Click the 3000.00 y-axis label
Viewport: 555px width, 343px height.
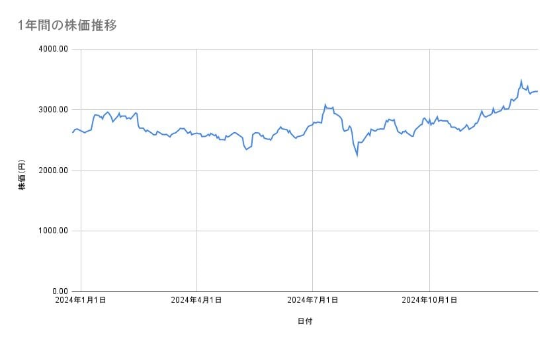pyautogui.click(x=52, y=110)
